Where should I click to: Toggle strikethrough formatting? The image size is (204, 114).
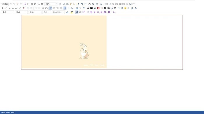coord(13,8)
